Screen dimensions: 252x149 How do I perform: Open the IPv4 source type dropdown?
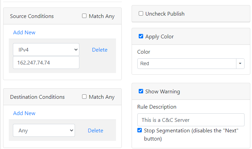click(x=46, y=50)
